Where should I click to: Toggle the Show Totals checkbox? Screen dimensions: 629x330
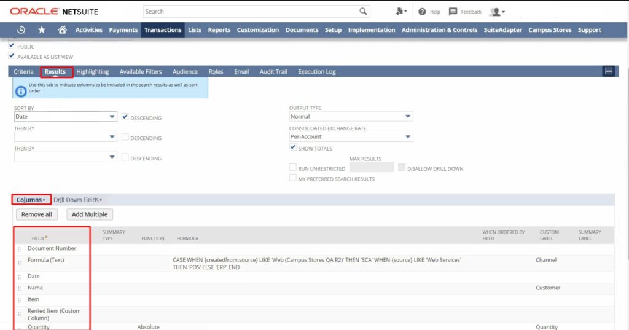pyautogui.click(x=293, y=147)
